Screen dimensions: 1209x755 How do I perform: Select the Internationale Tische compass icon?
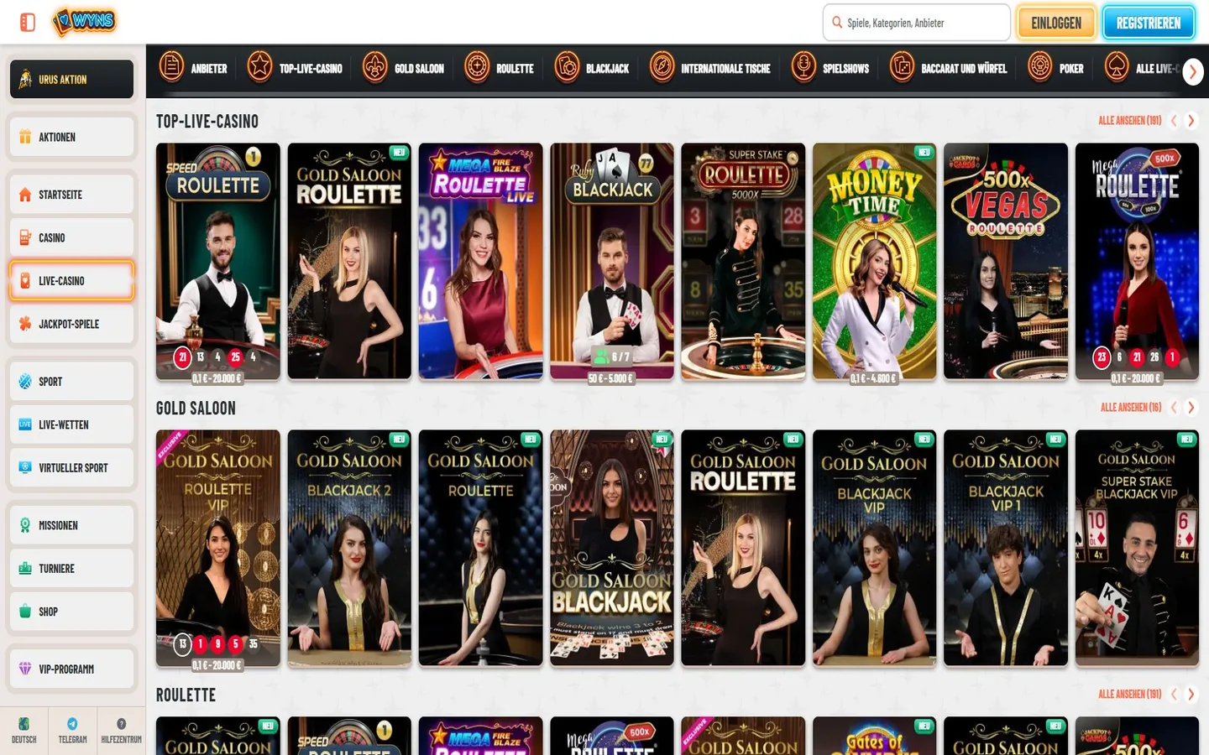coord(662,65)
